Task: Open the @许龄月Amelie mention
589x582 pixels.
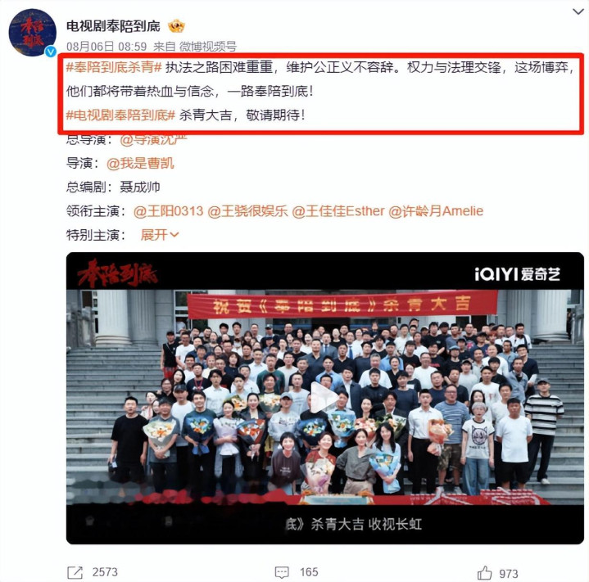Action: click(436, 211)
